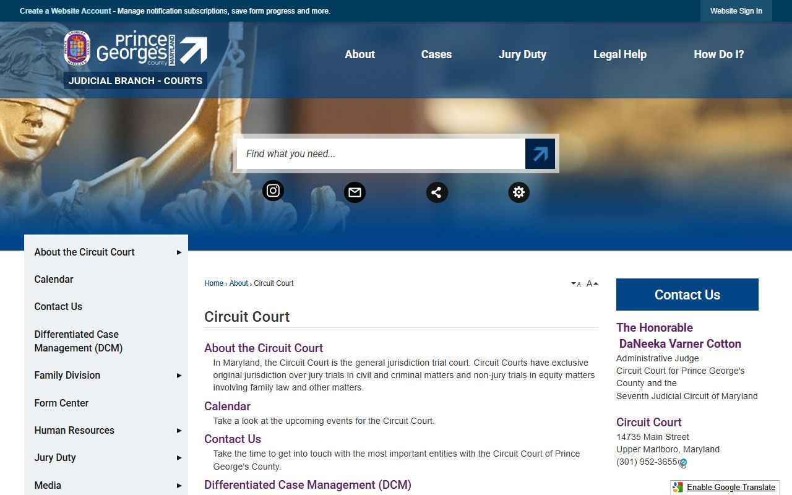
Task: Click the Circuit Court breadcrumb text
Action: tap(273, 283)
